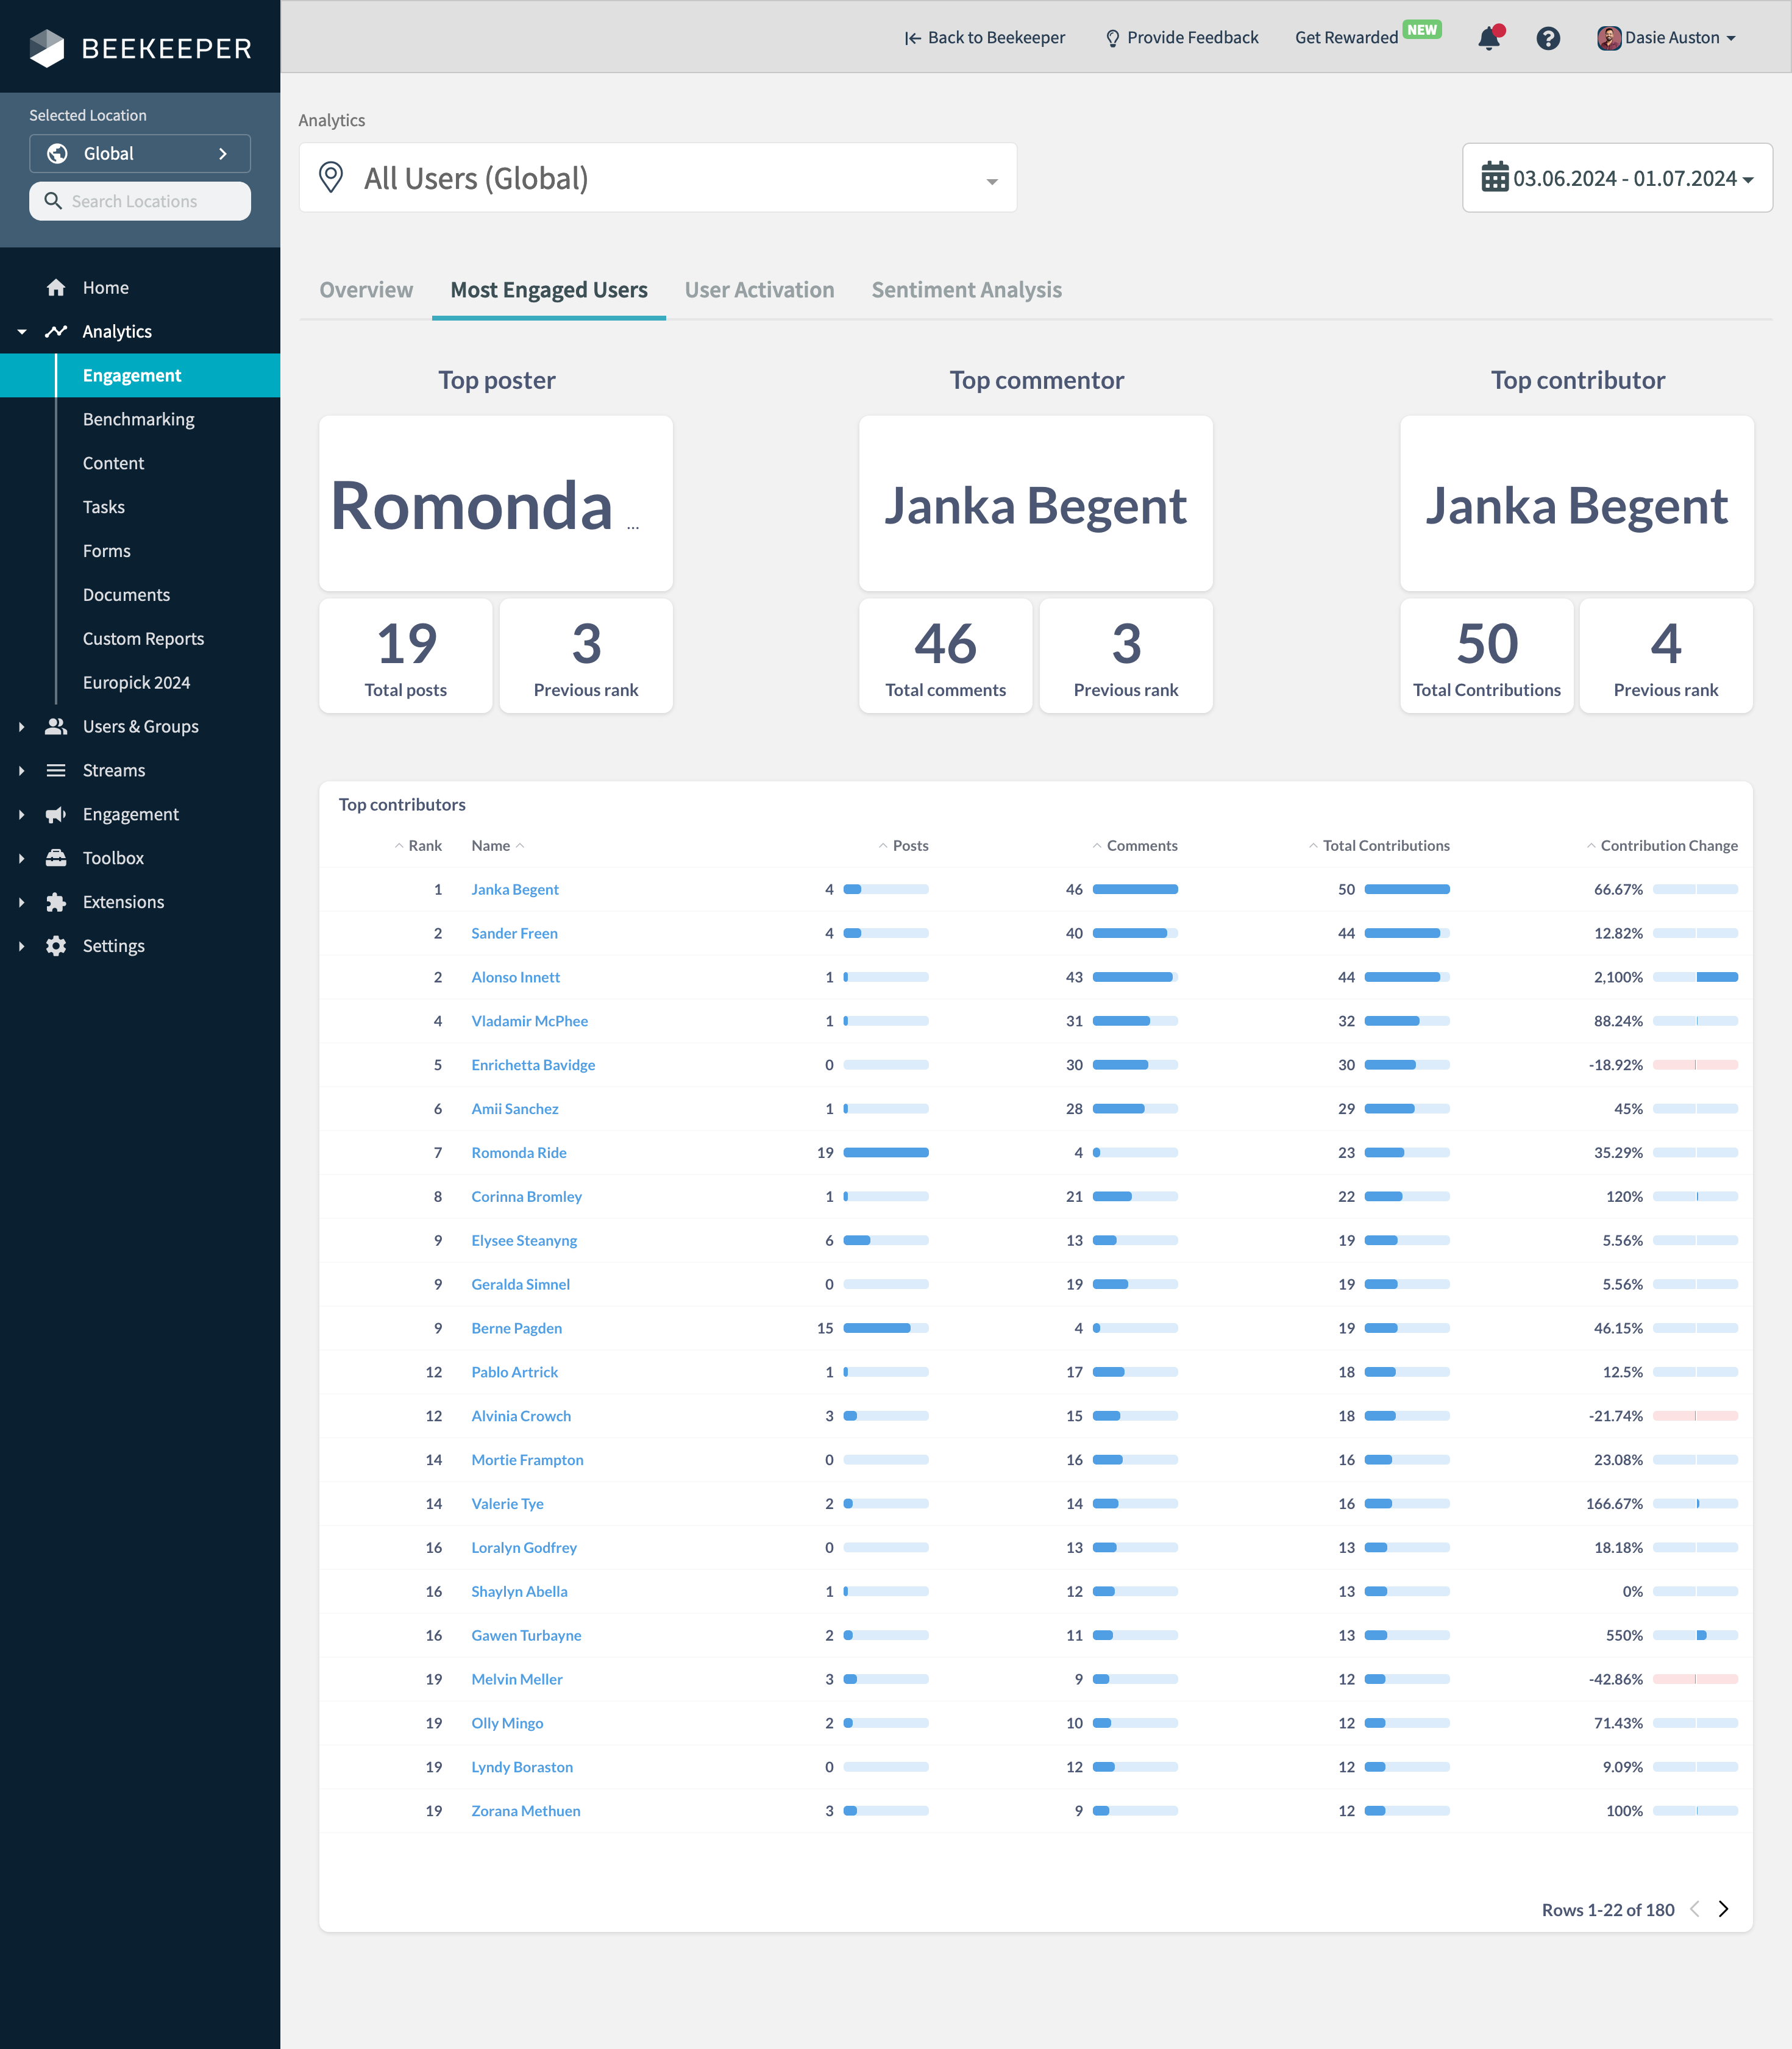Sort by the Comments column
This screenshot has height=2049, width=1792.
point(1135,845)
